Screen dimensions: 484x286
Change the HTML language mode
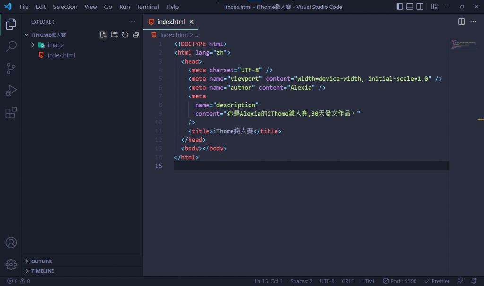click(x=368, y=281)
